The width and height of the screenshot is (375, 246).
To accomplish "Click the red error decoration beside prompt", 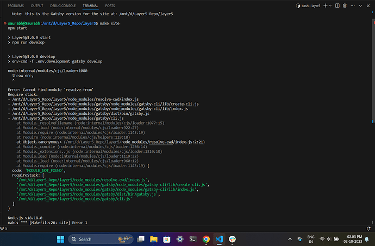I will point(5,23).
